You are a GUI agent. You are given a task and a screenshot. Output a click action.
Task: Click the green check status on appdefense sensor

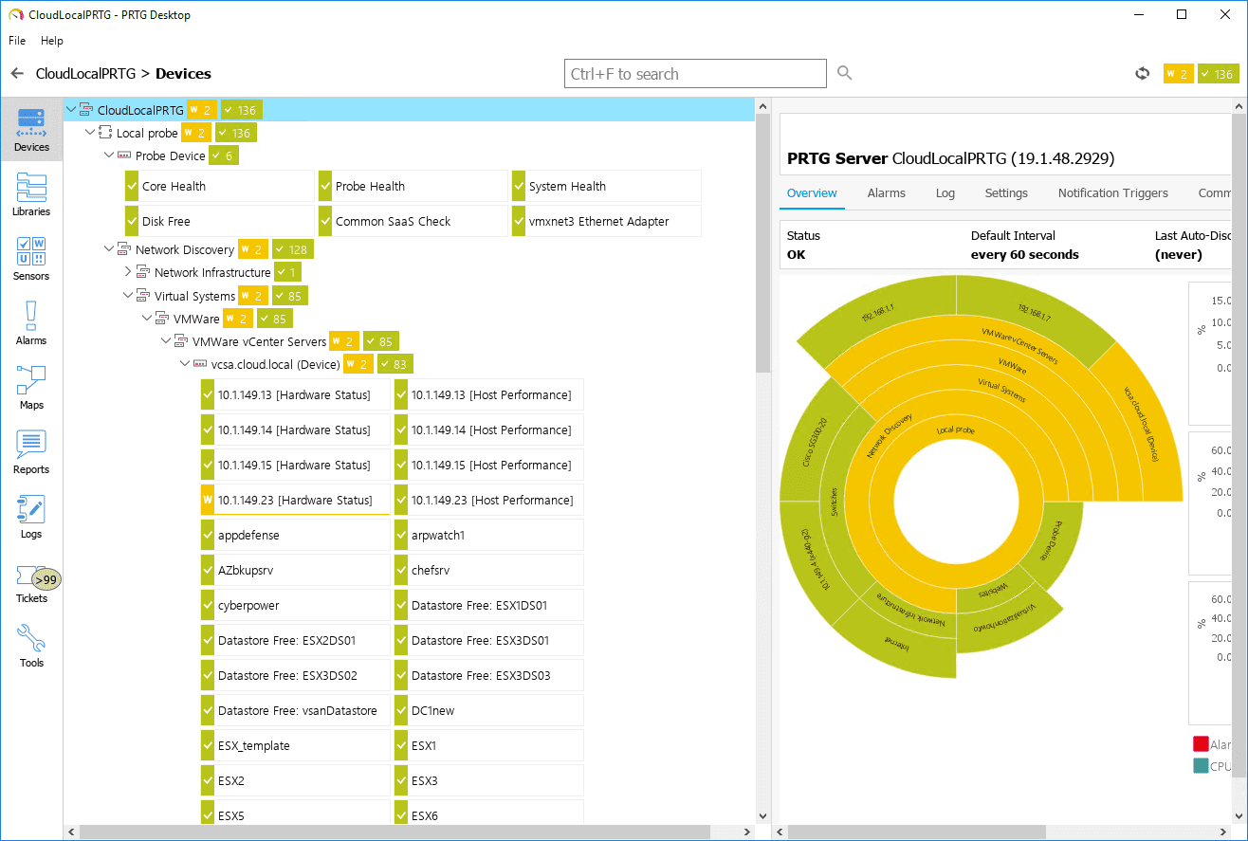pyautogui.click(x=208, y=535)
